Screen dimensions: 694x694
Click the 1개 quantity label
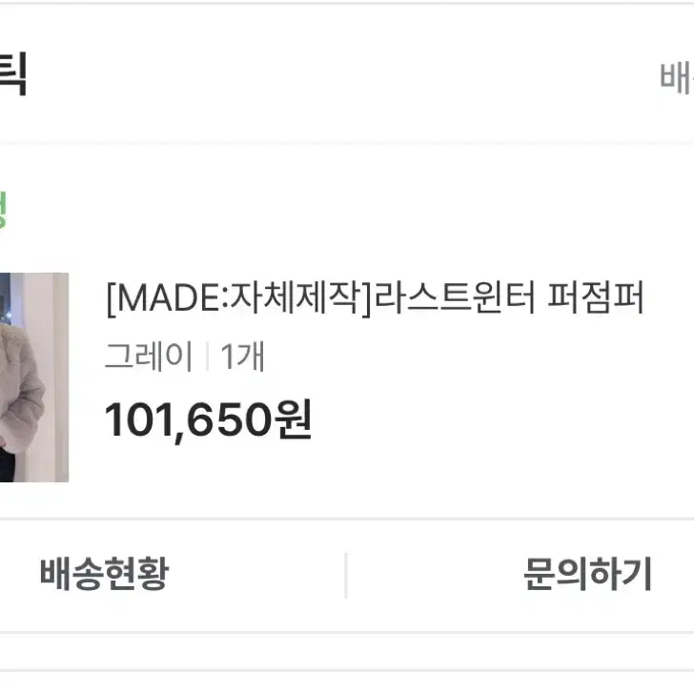coord(242,356)
